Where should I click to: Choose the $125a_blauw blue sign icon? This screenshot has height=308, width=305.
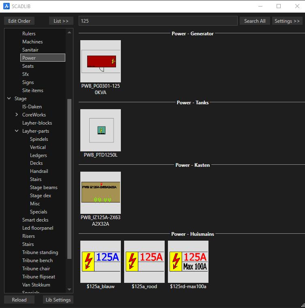coord(100,261)
